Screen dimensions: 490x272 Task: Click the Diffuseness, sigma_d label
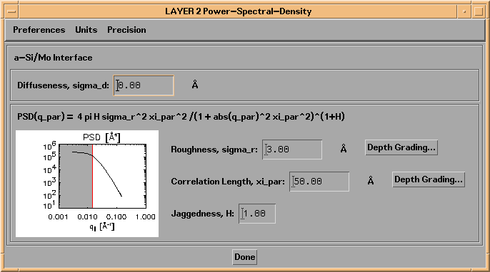63,85
